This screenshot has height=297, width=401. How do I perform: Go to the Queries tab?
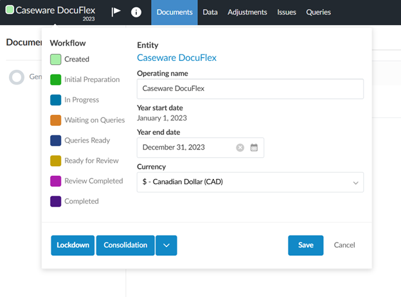point(318,12)
